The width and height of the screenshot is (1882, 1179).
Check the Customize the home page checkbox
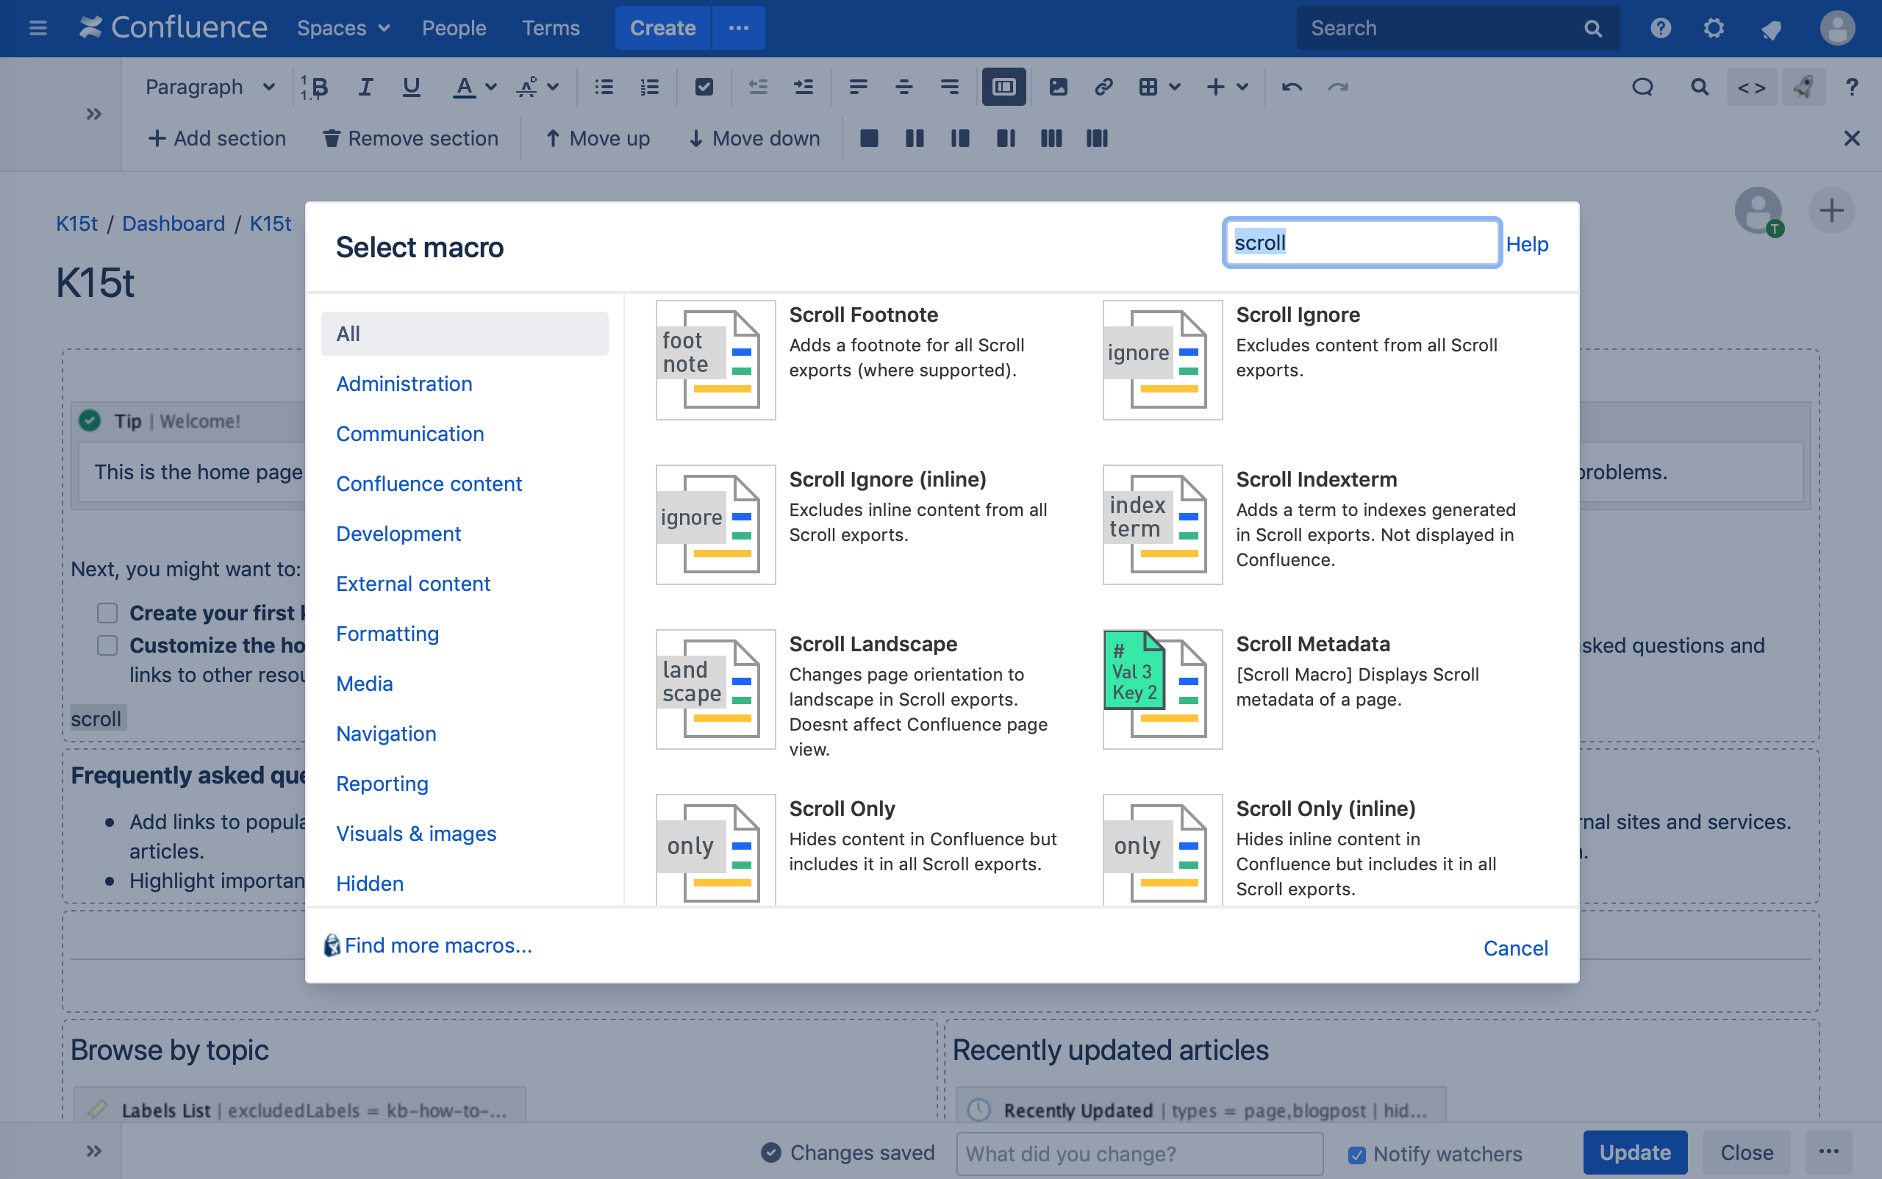[x=106, y=645]
